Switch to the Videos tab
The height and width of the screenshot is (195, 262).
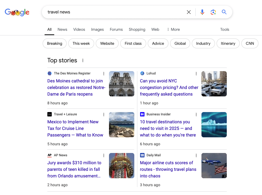[79, 30]
